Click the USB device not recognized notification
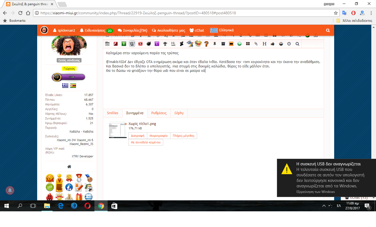 [326, 178]
